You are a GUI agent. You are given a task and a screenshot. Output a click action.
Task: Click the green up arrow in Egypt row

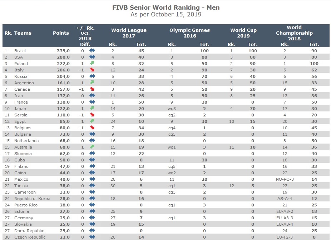point(92,121)
